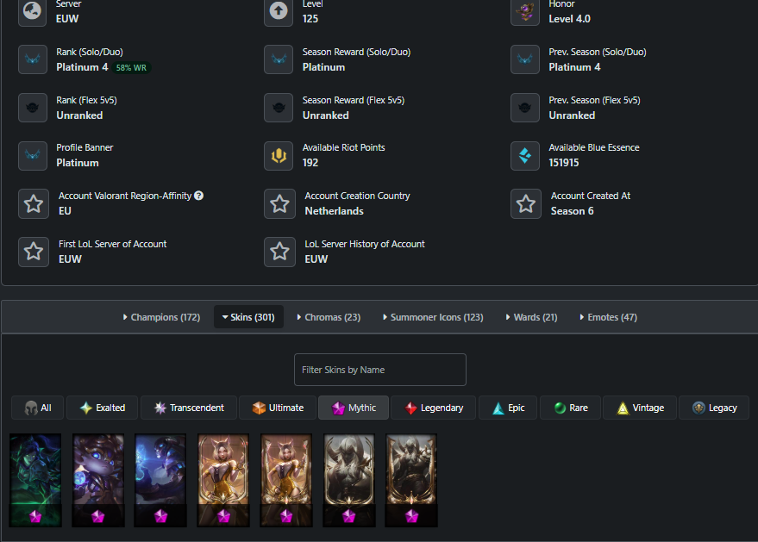Screen dimensions: 758x542
Task: Open the third blue-toned mythic skin thumbnail
Action: pos(160,480)
